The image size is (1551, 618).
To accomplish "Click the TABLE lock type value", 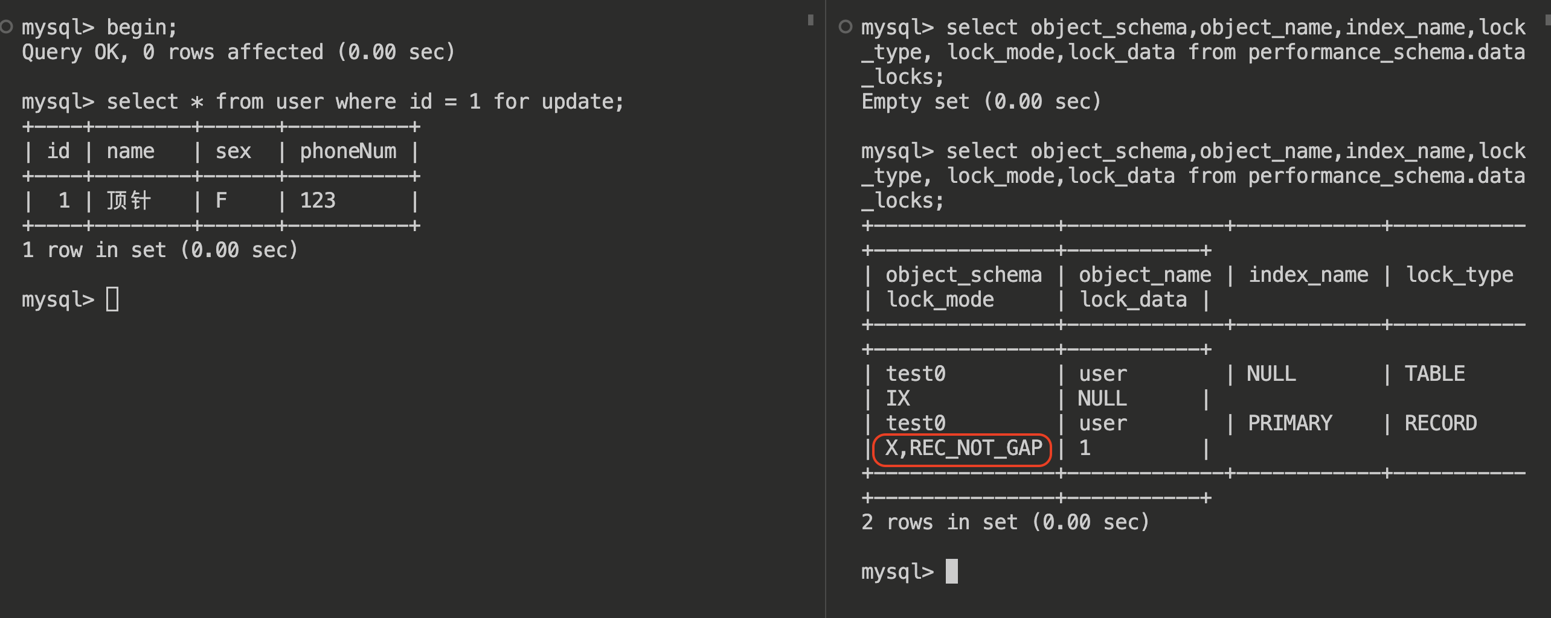I will pos(1434,374).
